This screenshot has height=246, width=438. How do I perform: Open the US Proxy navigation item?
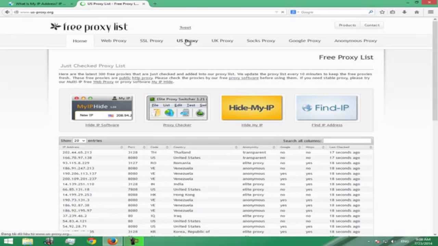point(187,41)
